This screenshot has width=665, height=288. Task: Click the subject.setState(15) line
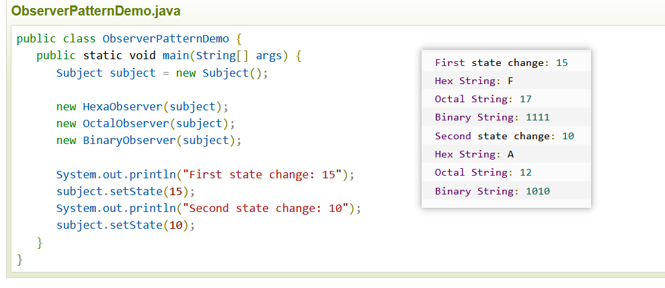126,191
